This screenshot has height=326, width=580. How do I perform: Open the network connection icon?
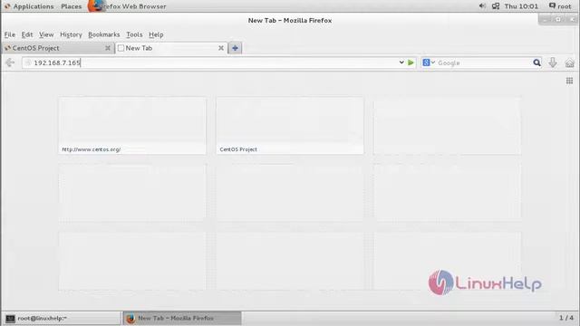pyautogui.click(x=496, y=6)
